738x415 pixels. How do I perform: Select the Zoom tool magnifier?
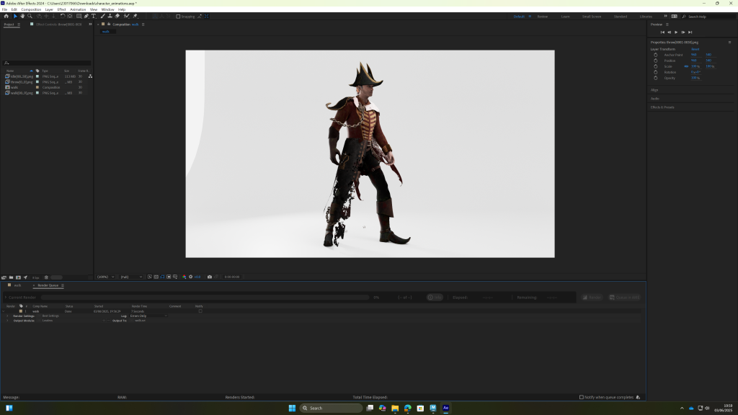29,16
